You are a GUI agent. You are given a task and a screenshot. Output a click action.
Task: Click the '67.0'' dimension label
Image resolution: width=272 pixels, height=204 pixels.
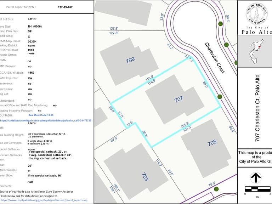[114, 140]
